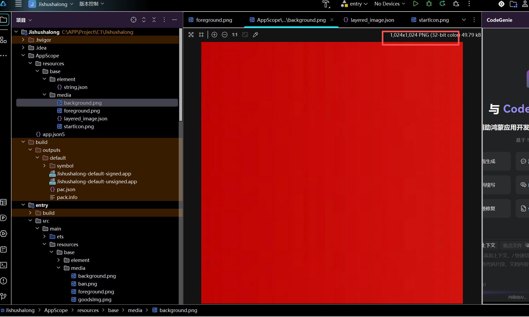
Task: Toggle the chessboard transparency background icon
Action: 191,35
